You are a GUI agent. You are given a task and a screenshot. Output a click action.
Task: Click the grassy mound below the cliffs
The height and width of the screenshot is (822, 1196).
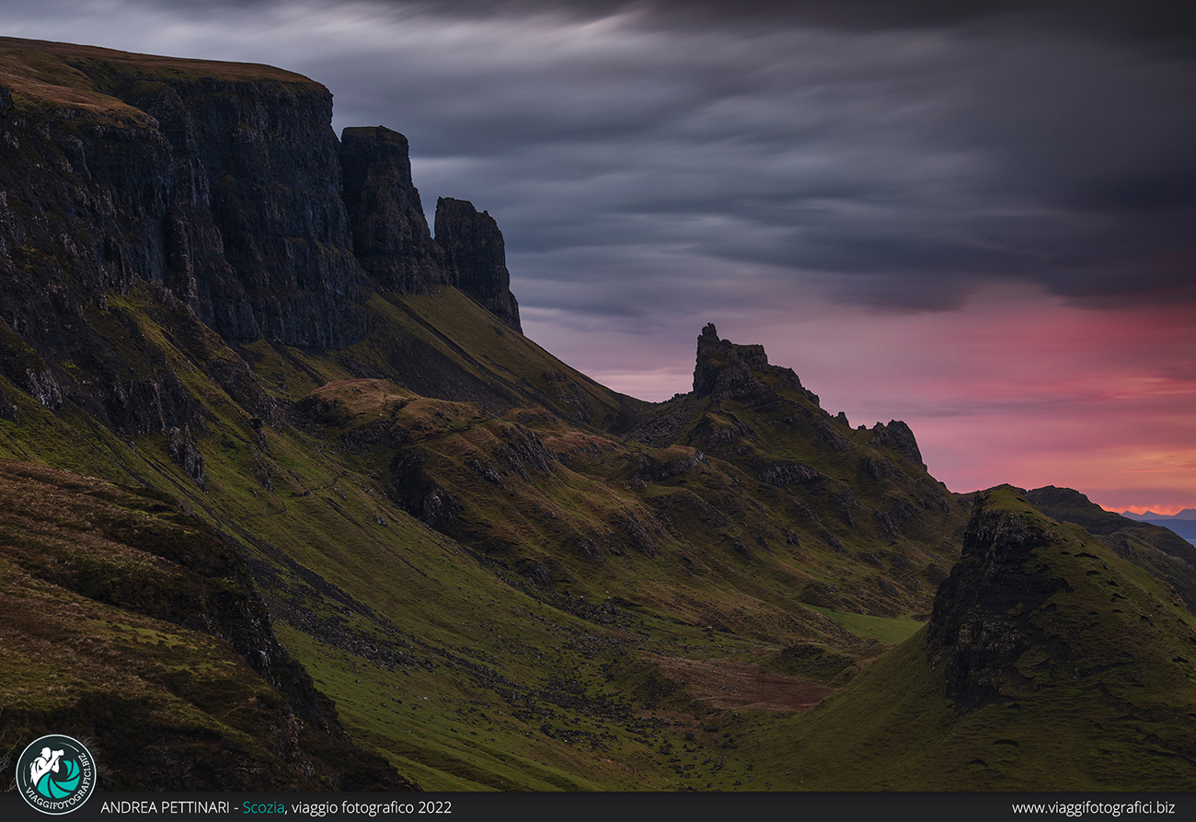tap(368, 400)
